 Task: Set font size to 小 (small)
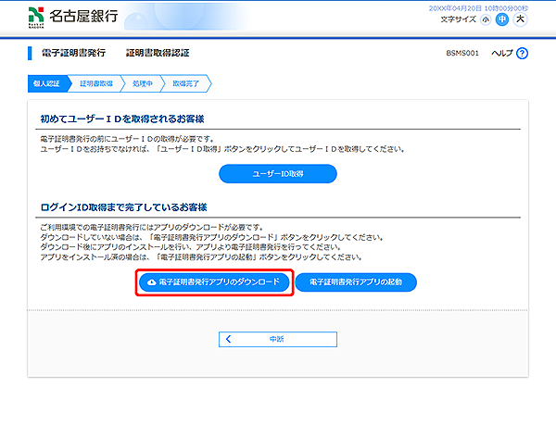(512, 19)
